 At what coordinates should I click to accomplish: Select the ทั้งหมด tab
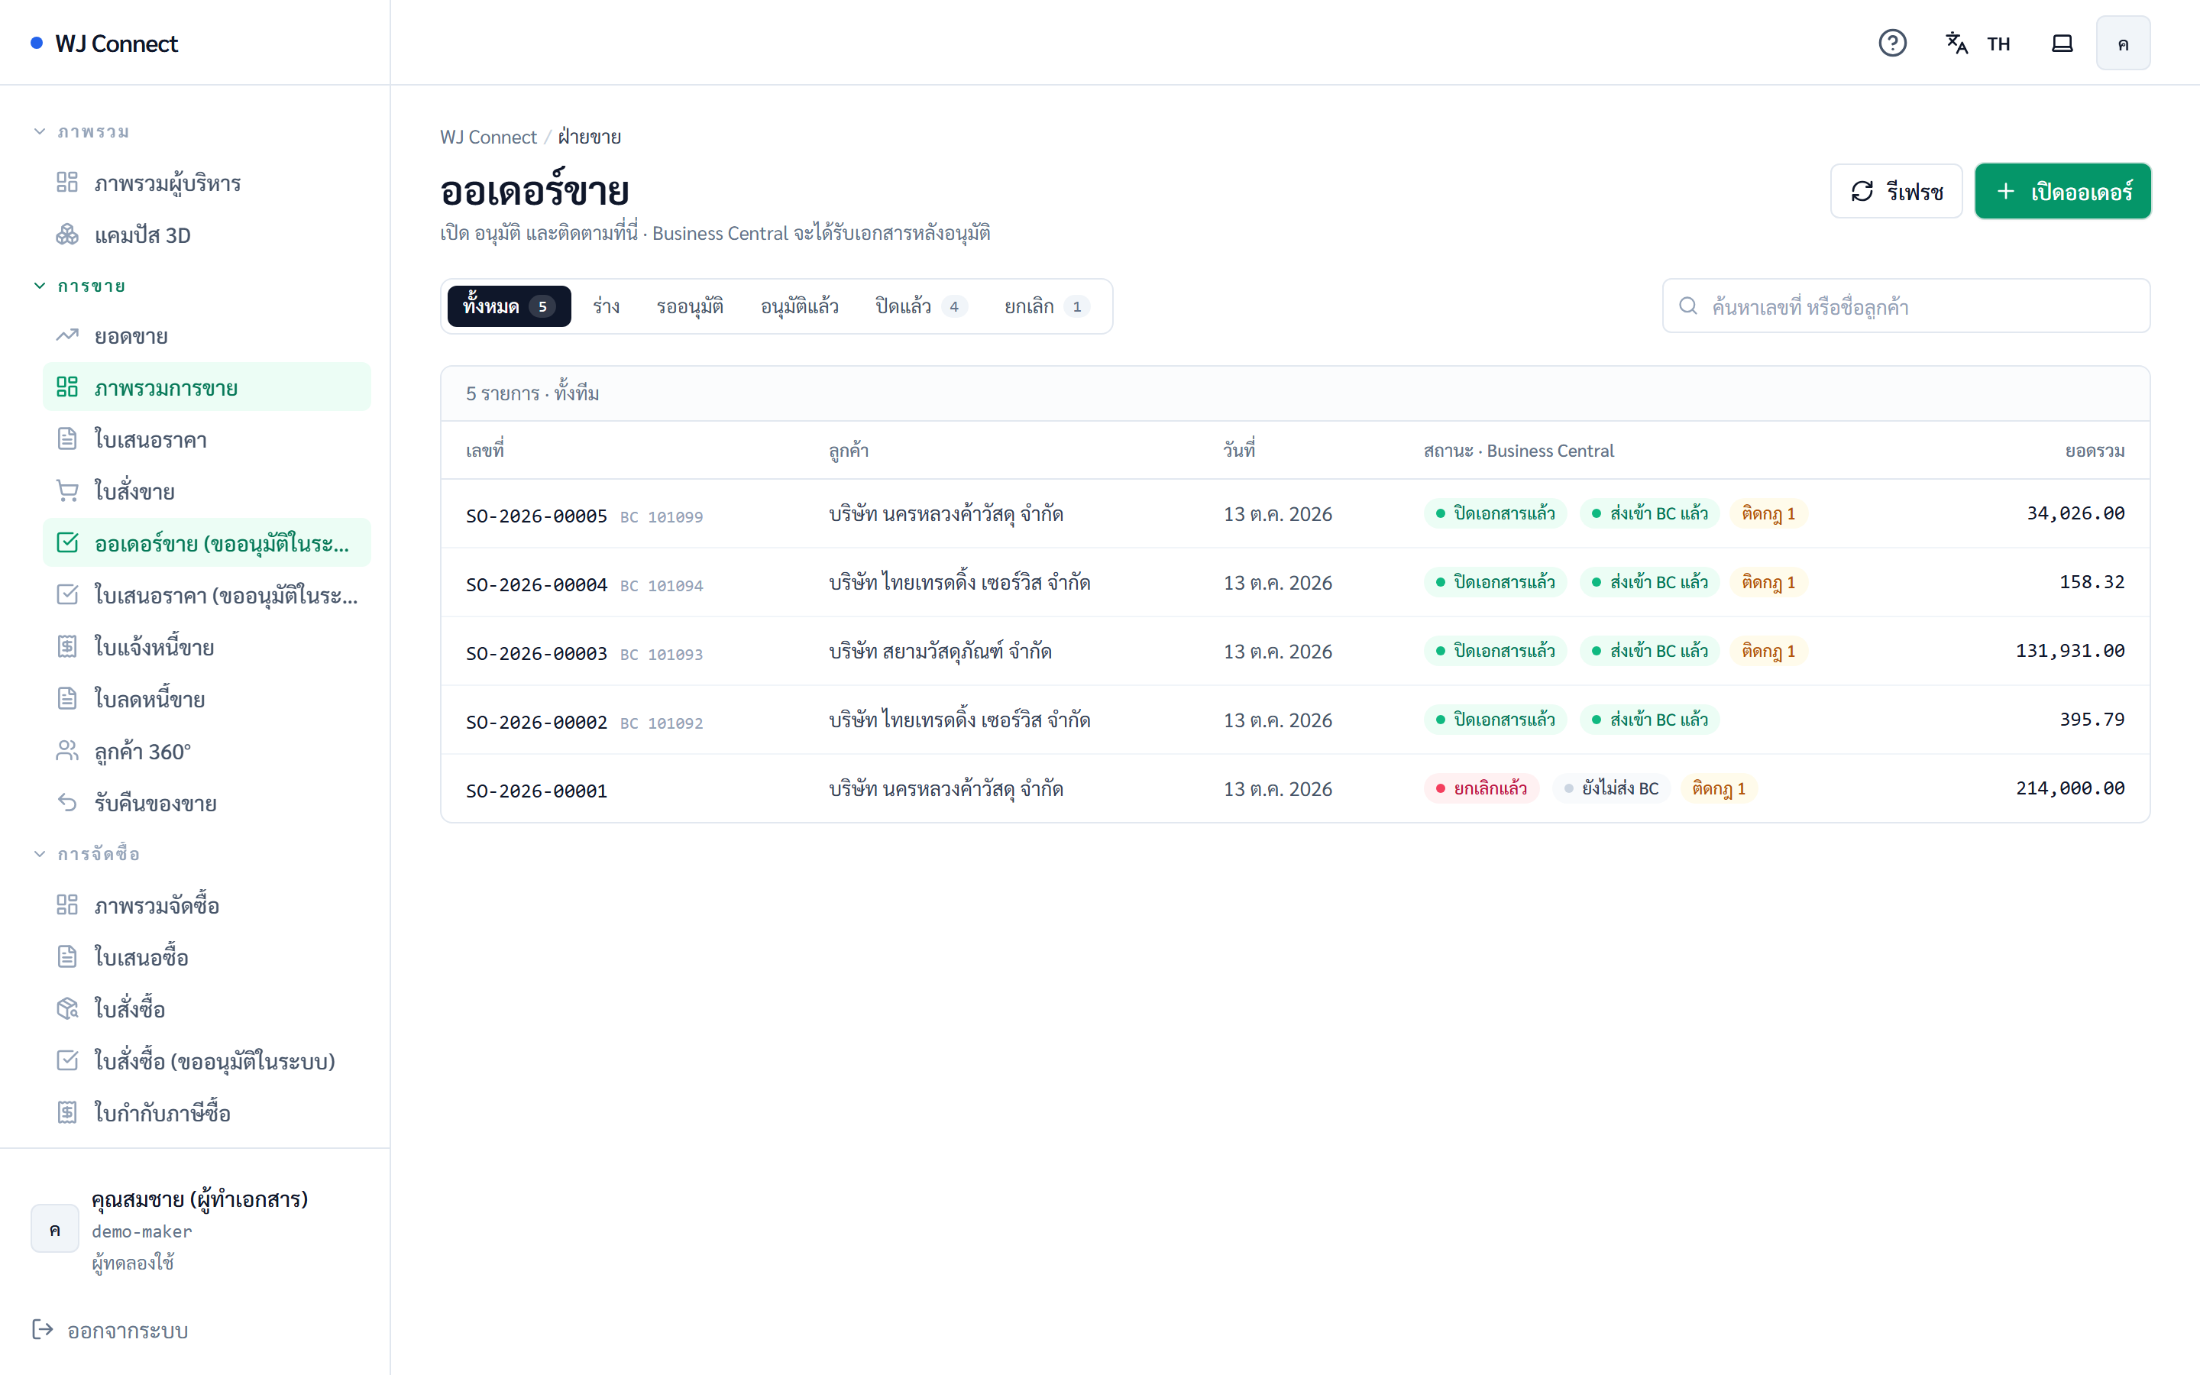[x=508, y=306]
